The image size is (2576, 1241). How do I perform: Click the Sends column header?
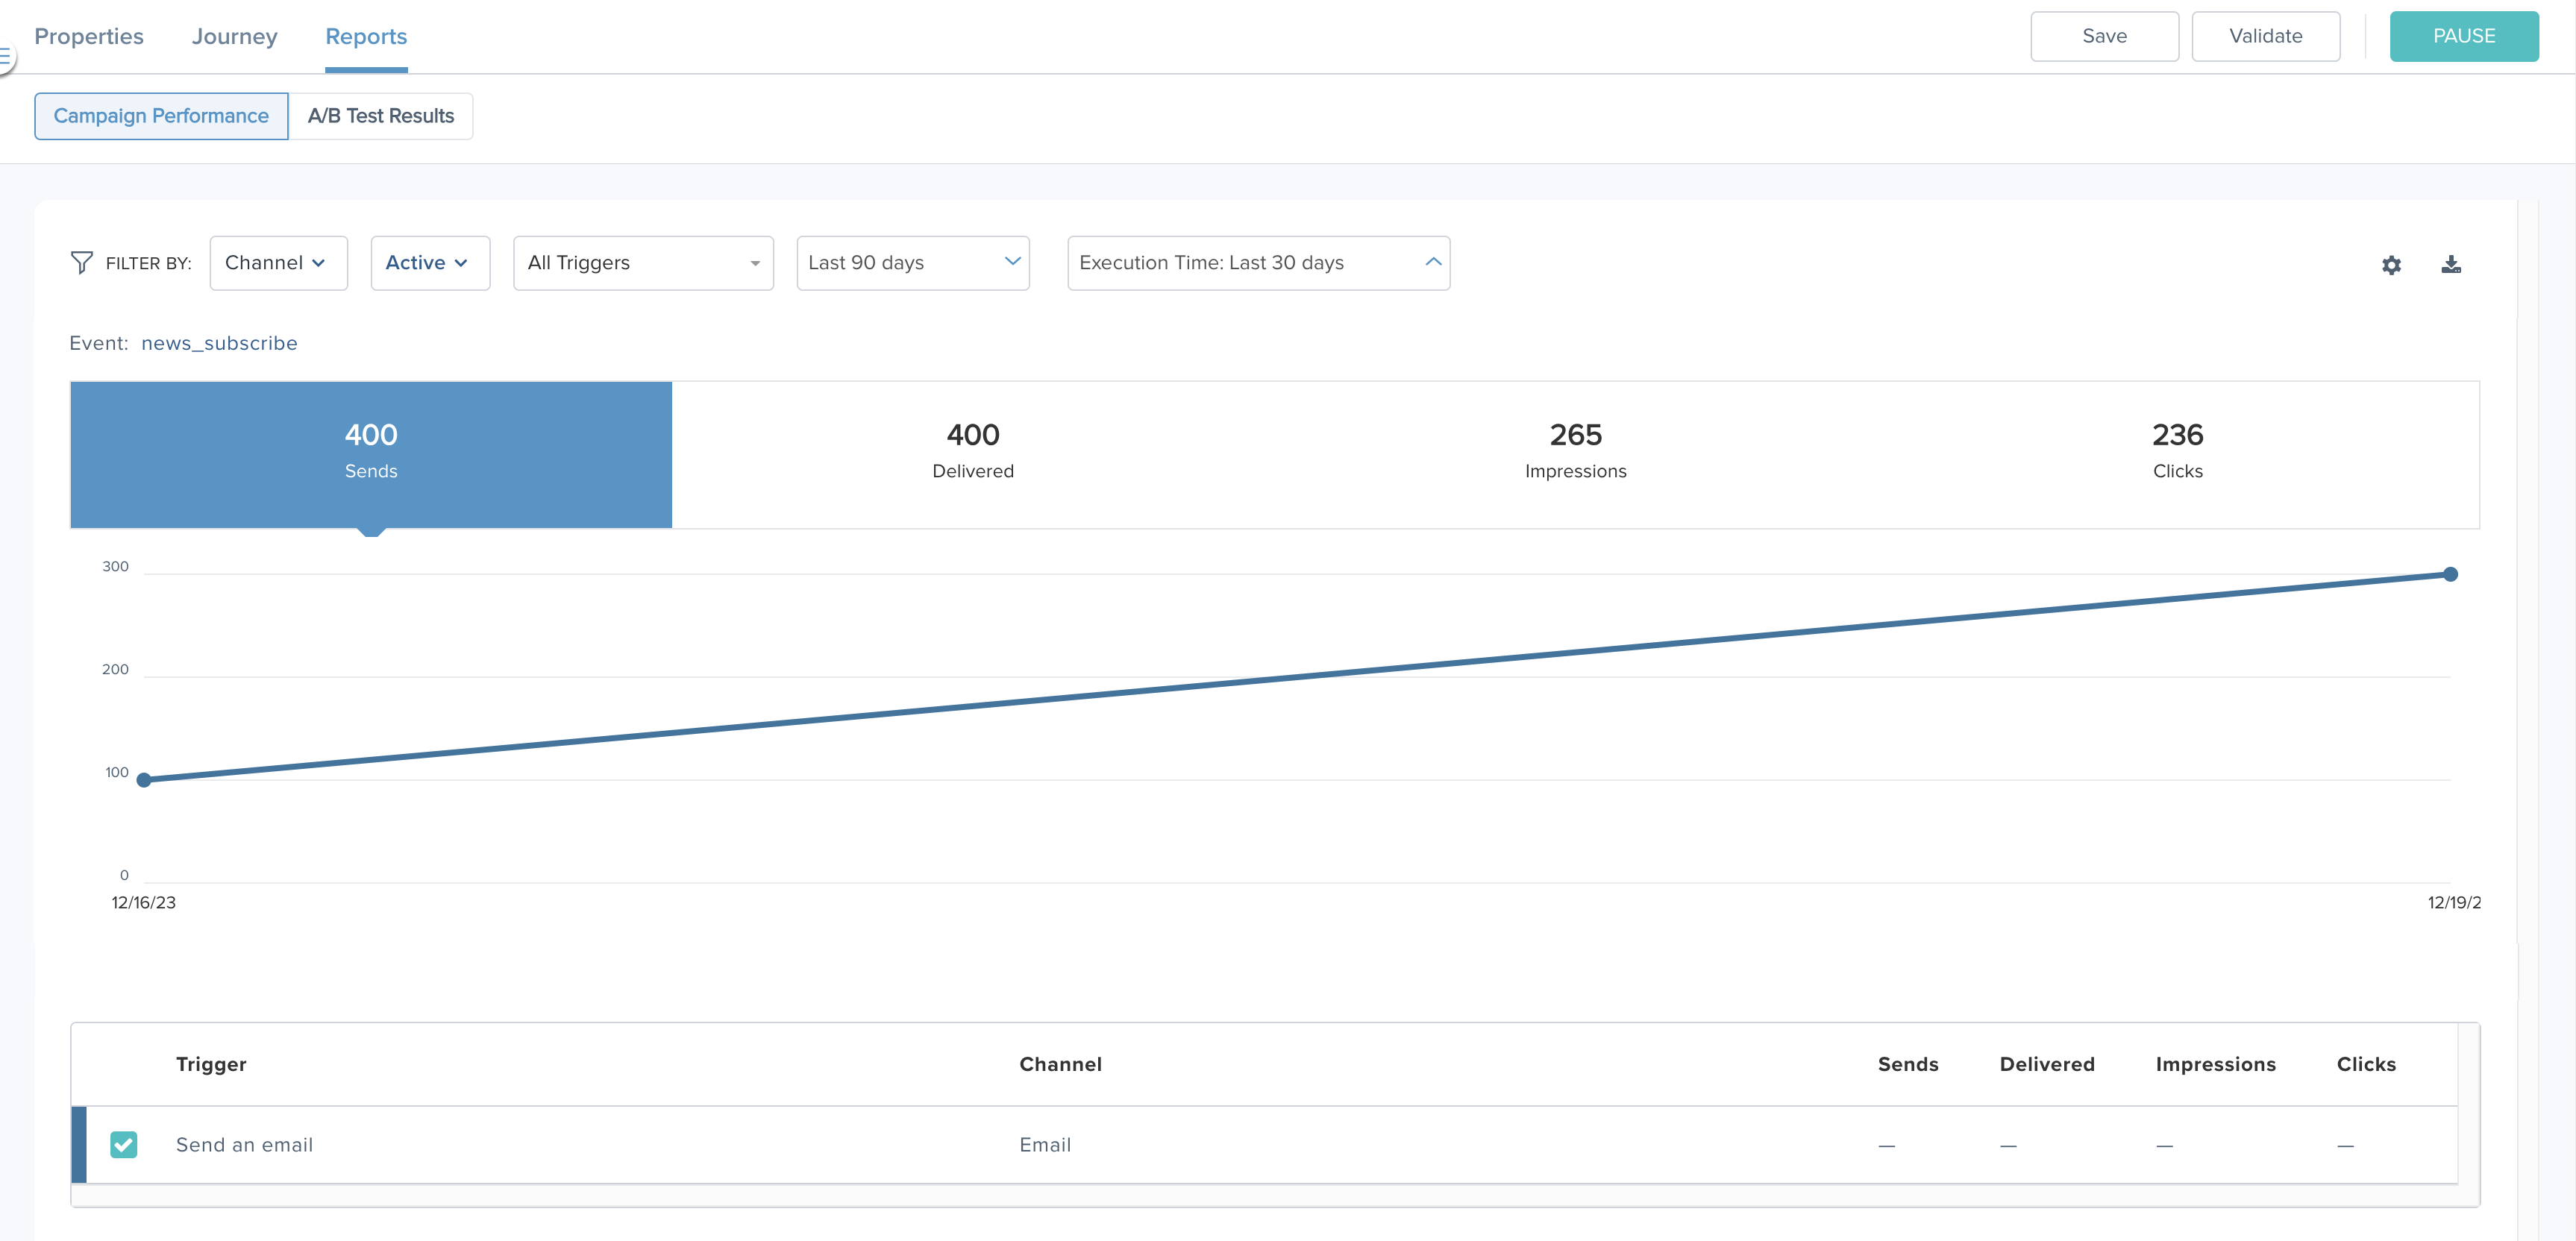coord(1908,1064)
